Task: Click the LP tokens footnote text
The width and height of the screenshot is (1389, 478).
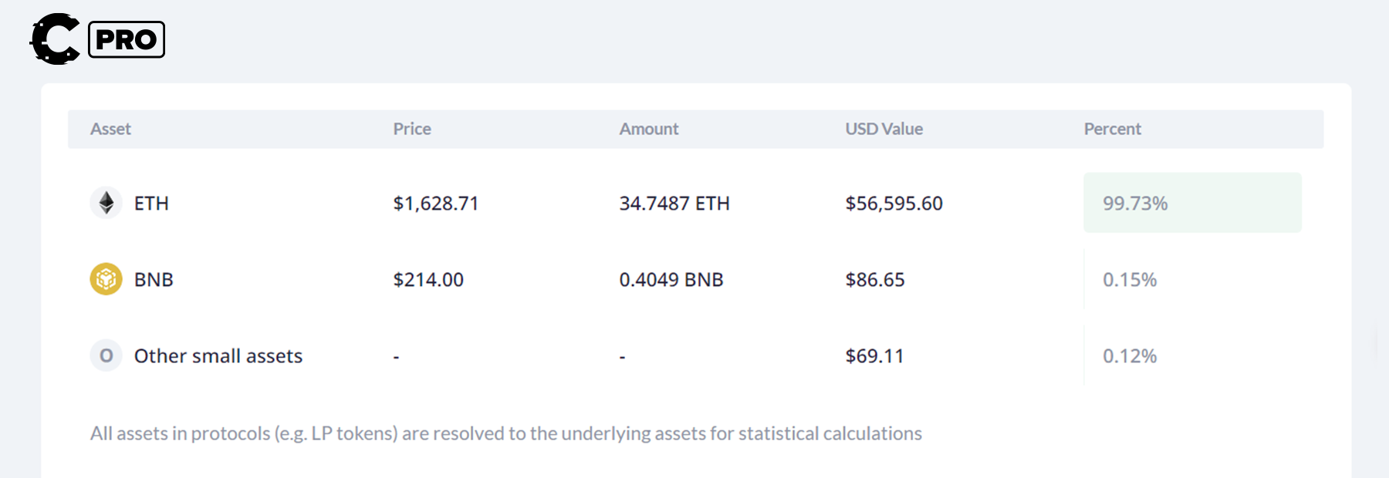Action: (505, 433)
